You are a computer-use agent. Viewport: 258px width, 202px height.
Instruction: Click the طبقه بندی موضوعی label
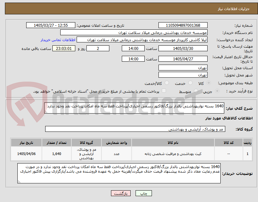pyautogui.click(x=235, y=83)
